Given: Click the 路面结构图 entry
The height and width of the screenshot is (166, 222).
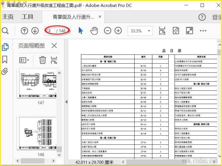Looking at the screenshot, I should tap(87, 102).
